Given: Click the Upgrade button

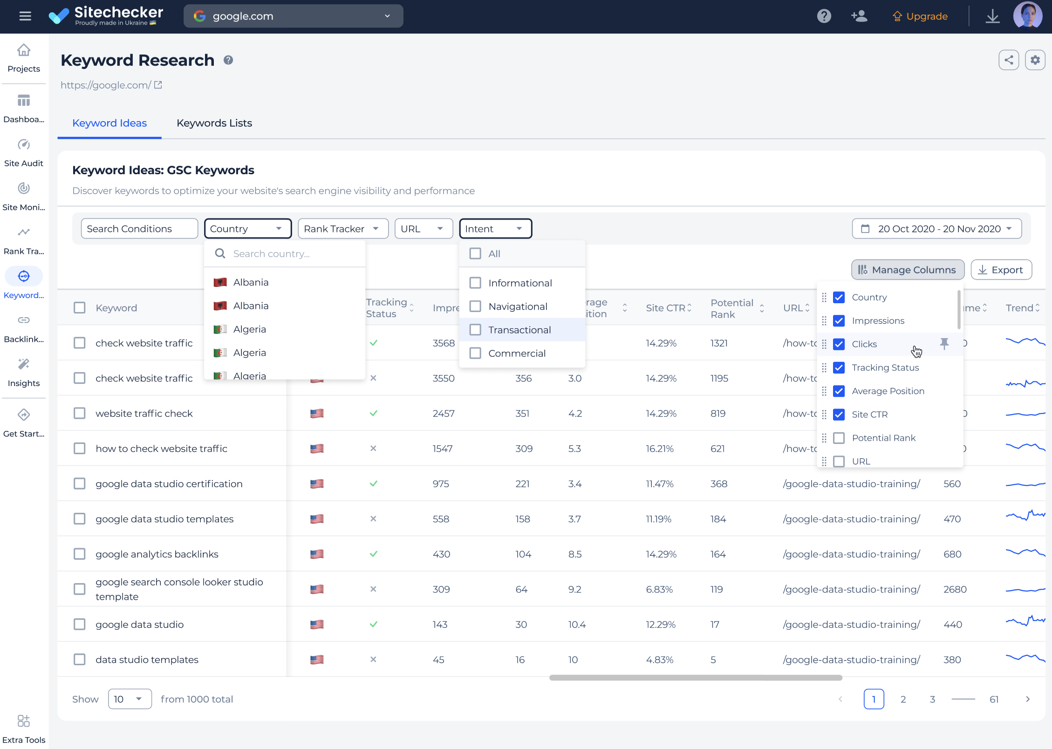Looking at the screenshot, I should tap(920, 16).
